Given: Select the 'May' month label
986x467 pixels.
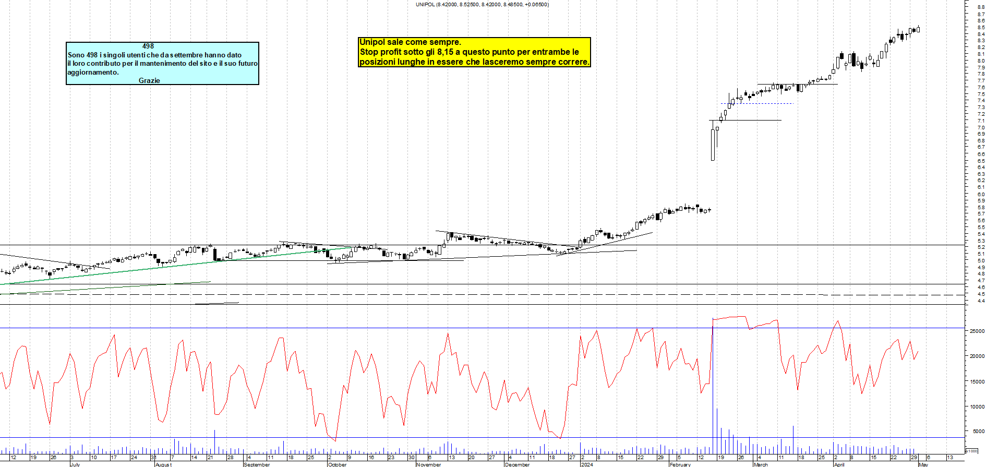Looking at the screenshot, I should click(923, 464).
